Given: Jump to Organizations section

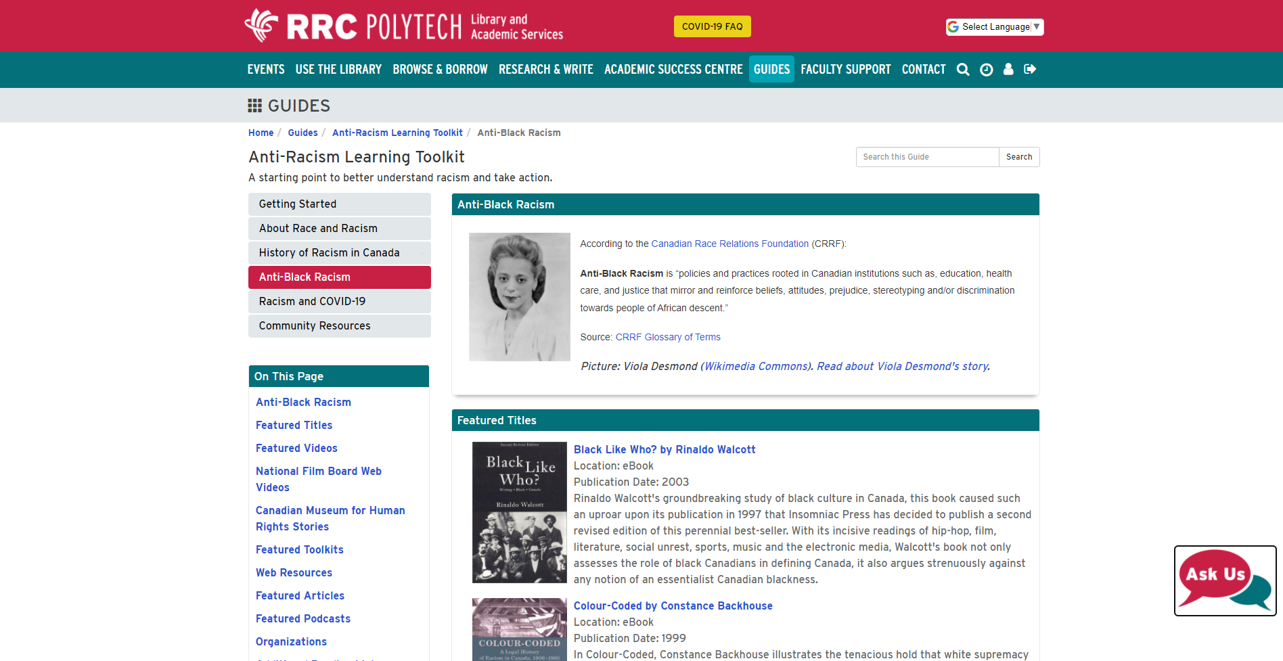Looking at the screenshot, I should [291, 641].
